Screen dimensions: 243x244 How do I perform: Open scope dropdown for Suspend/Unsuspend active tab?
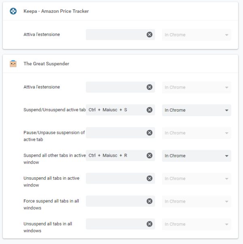(196, 110)
